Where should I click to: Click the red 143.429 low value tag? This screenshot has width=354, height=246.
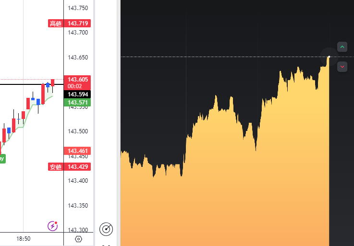pos(77,167)
